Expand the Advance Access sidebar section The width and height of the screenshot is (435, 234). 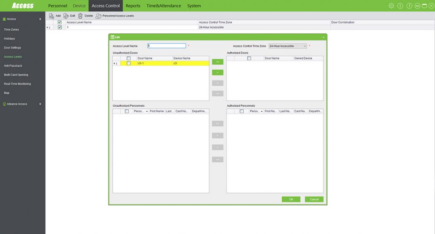tap(40, 104)
